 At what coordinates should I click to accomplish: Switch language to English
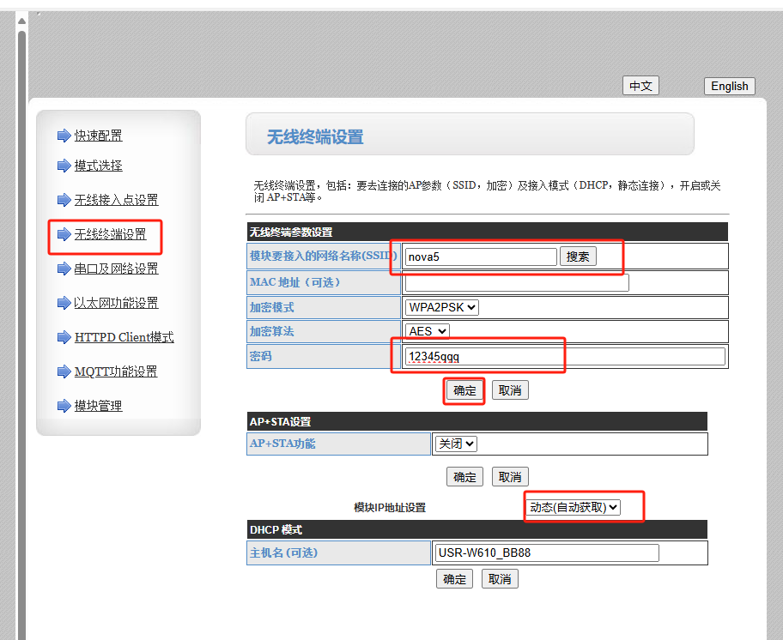729,86
